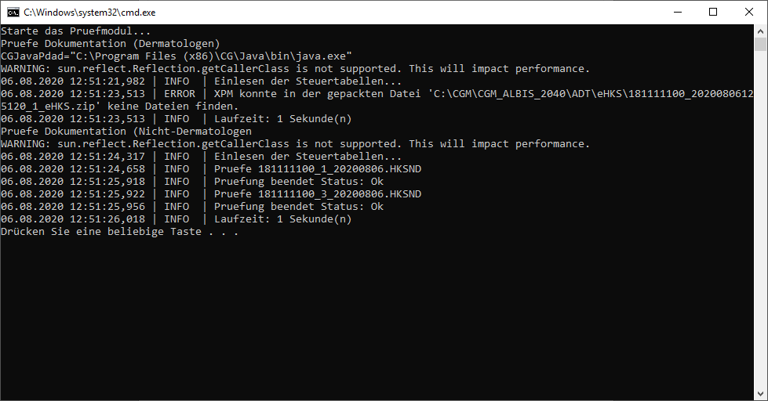This screenshot has height=401, width=768.
Task: Click the scrollbar up arrow
Action: coord(761,31)
